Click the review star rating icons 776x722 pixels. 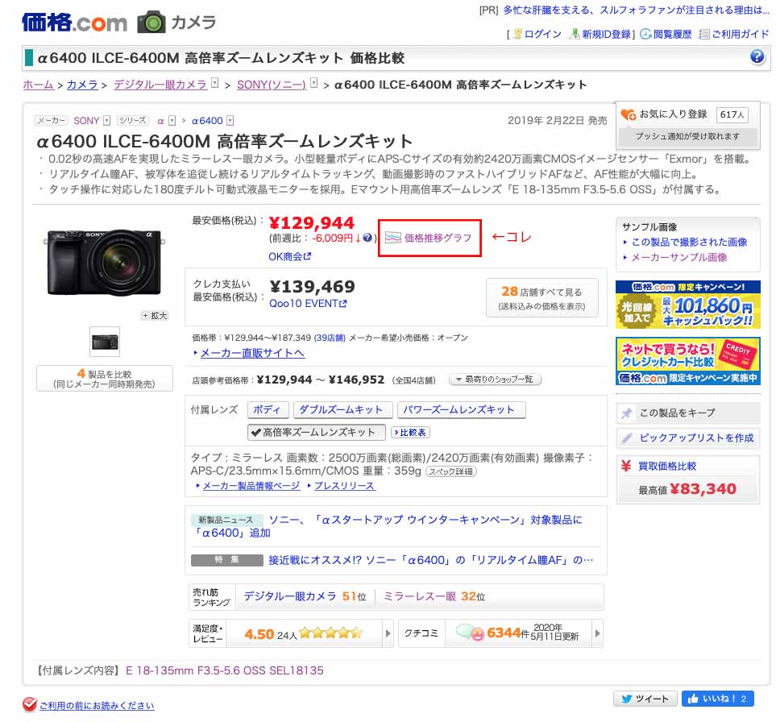pyautogui.click(x=330, y=633)
